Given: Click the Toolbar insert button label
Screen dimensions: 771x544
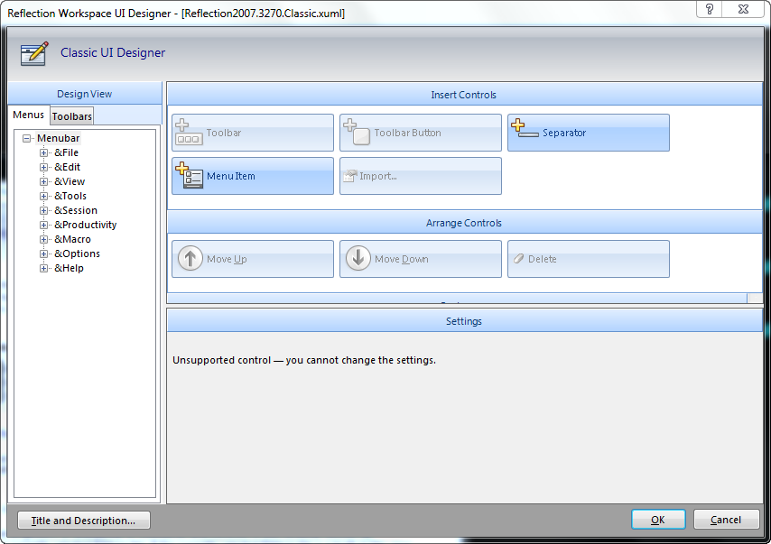Looking at the screenshot, I should tap(224, 133).
